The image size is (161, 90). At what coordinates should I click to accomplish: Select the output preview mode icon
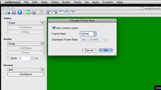pos(55,13)
